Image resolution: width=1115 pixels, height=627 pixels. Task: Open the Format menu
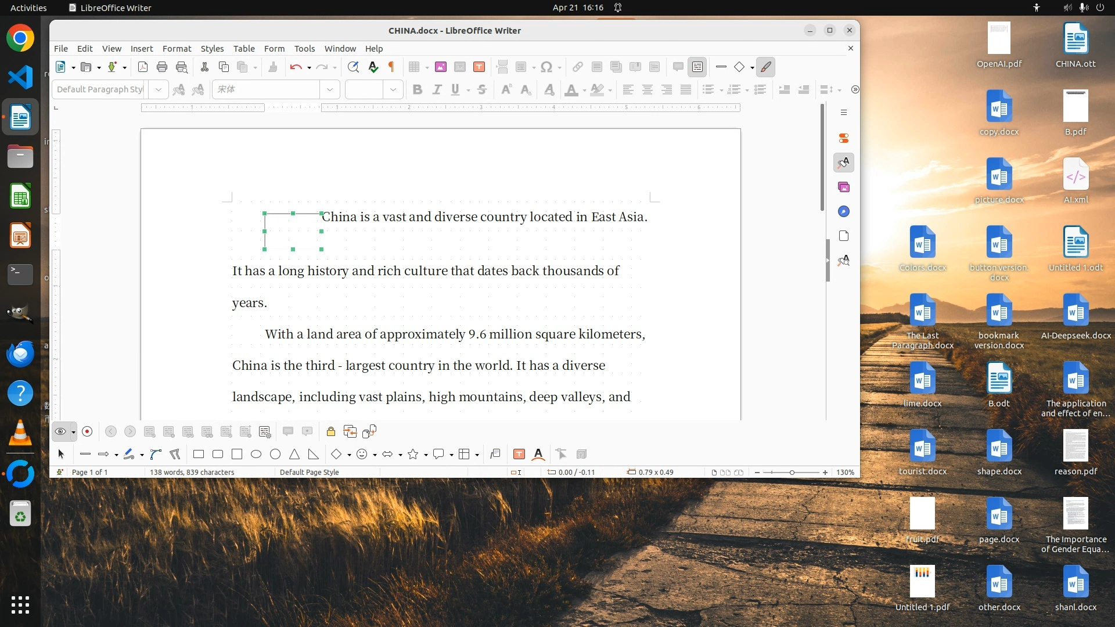177,48
